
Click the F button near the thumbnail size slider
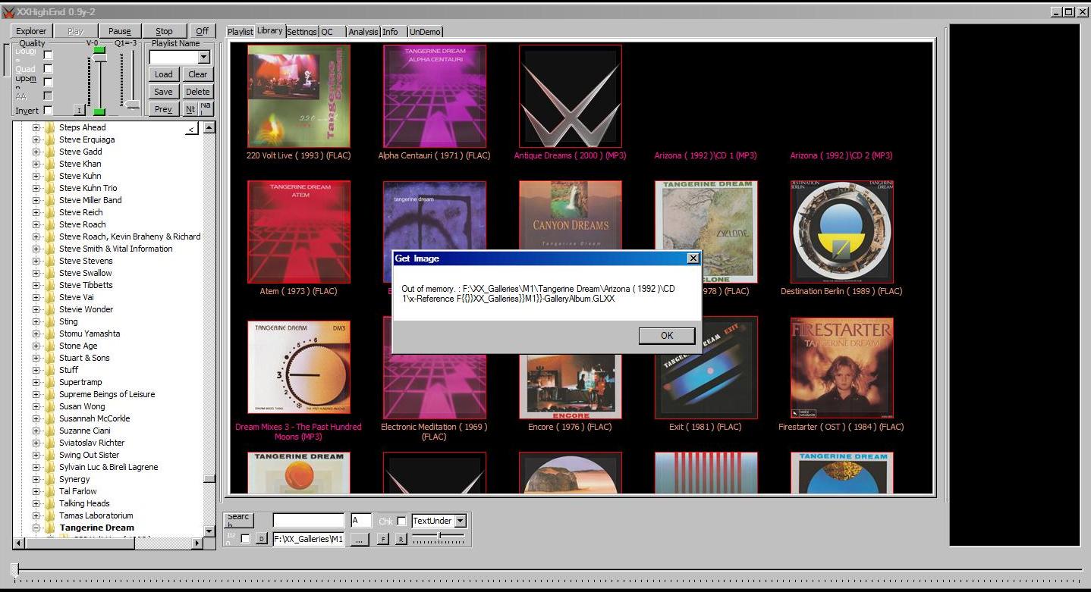(x=383, y=539)
